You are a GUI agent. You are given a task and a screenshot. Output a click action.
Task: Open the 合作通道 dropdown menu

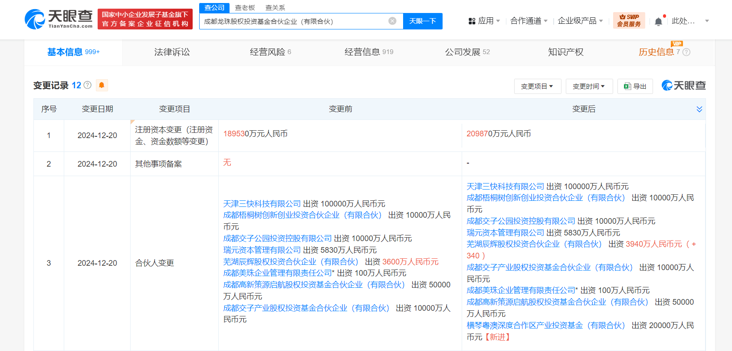(528, 21)
